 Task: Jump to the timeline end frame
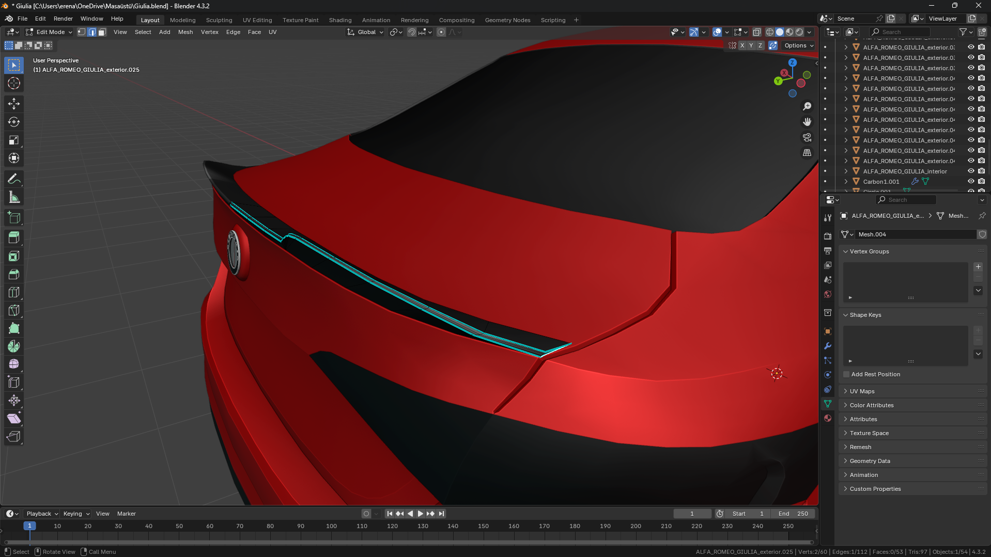(441, 514)
